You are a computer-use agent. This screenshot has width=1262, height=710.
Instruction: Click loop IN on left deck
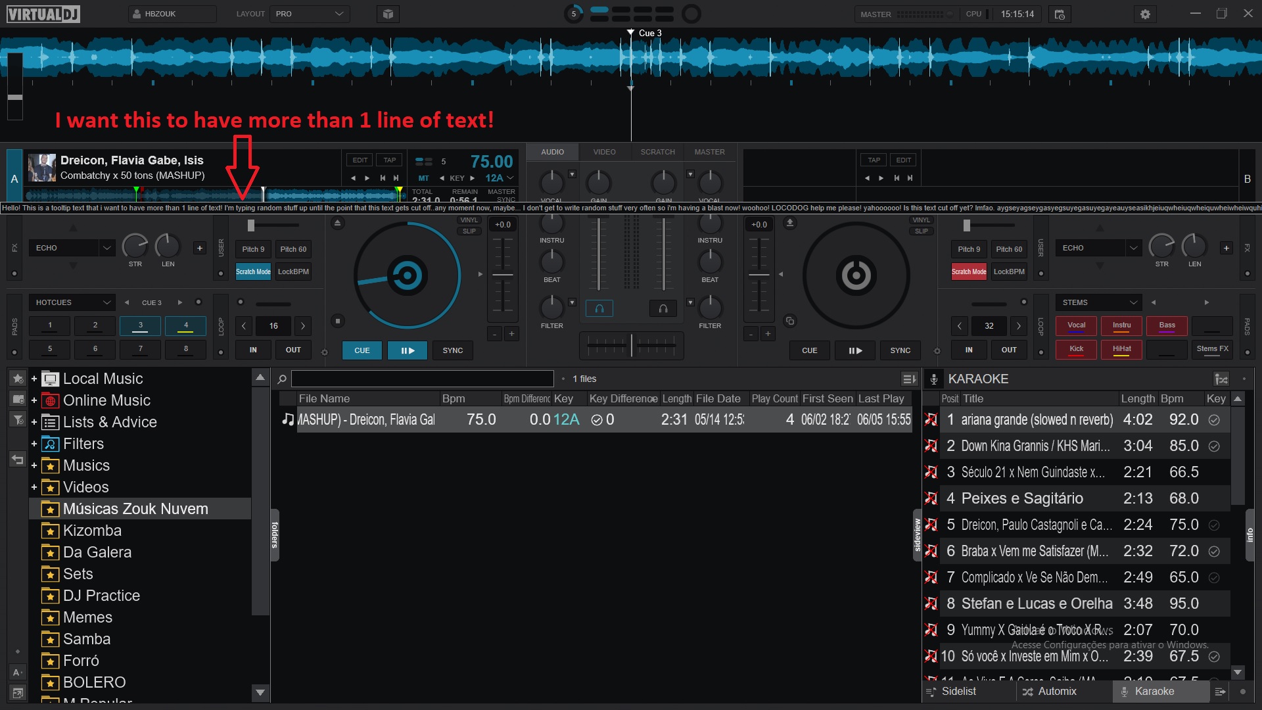click(253, 350)
